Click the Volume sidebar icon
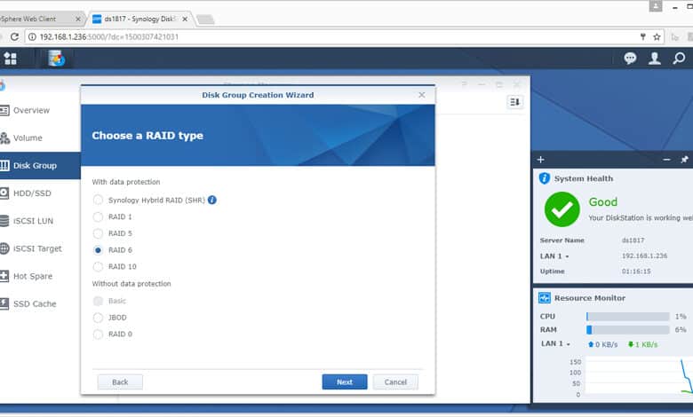The image size is (693, 417). tap(4, 138)
